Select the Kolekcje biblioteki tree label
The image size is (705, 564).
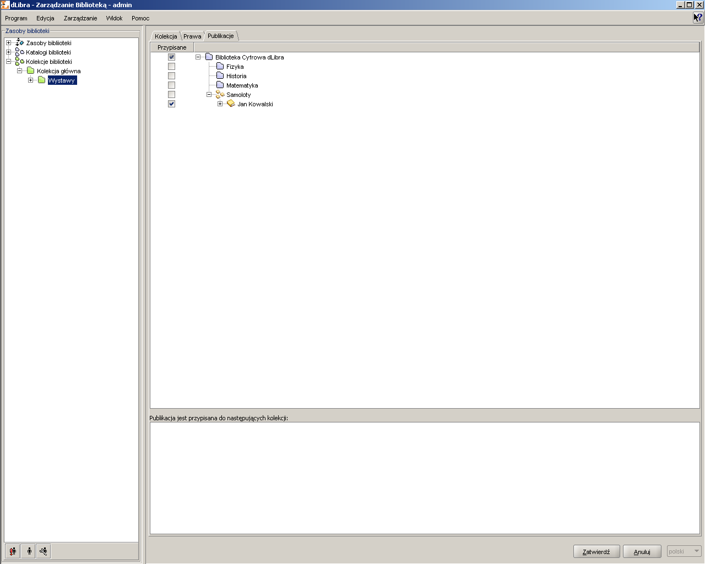pos(49,62)
